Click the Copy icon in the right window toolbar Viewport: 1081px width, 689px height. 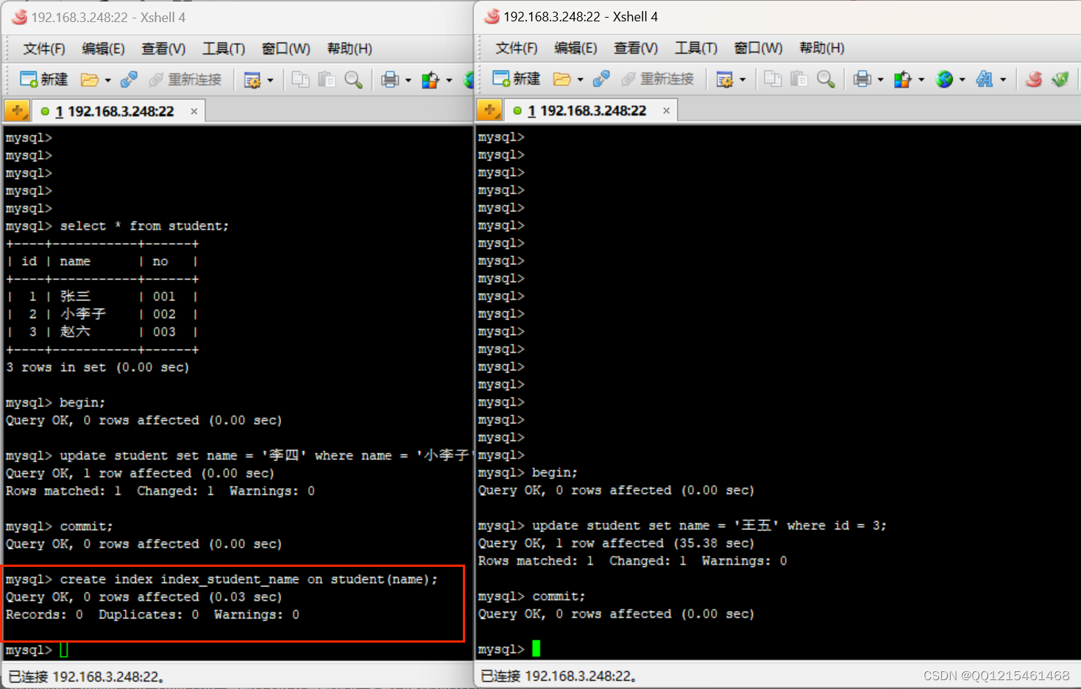coord(773,79)
